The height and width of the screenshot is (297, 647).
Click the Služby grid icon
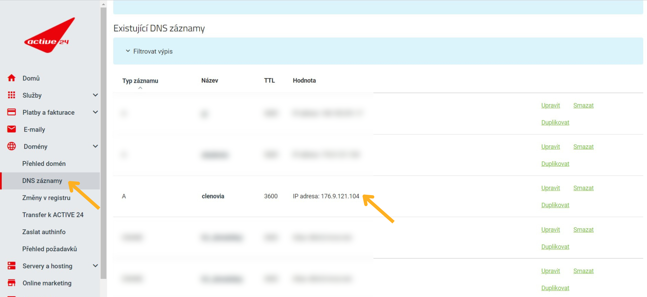pyautogui.click(x=11, y=95)
